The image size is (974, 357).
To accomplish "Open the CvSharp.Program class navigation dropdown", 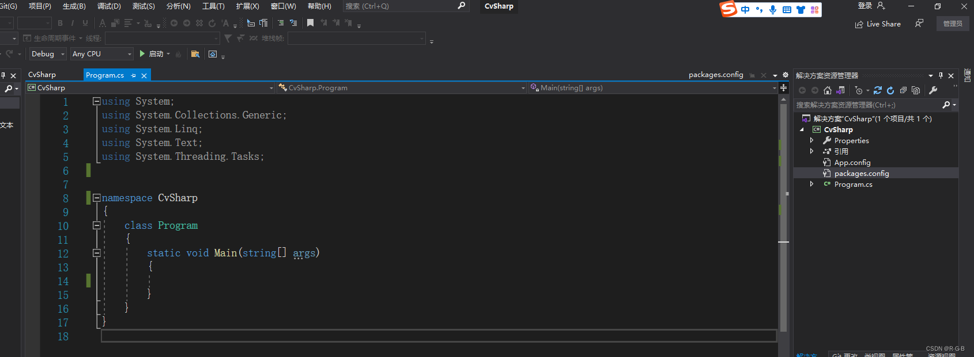I will click(402, 88).
